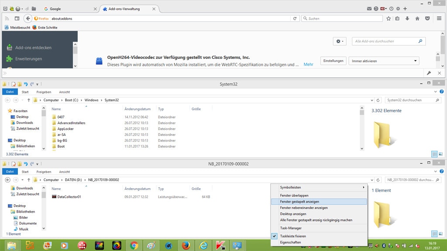The width and height of the screenshot is (447, 251).
Task: Expand the Boot (C:) breadcrumb arrow
Action: [81, 100]
